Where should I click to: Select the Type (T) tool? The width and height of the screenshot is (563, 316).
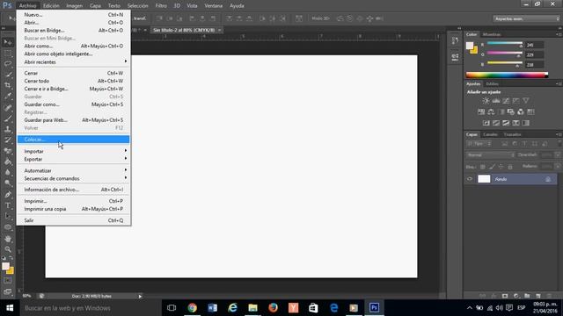tap(8, 205)
